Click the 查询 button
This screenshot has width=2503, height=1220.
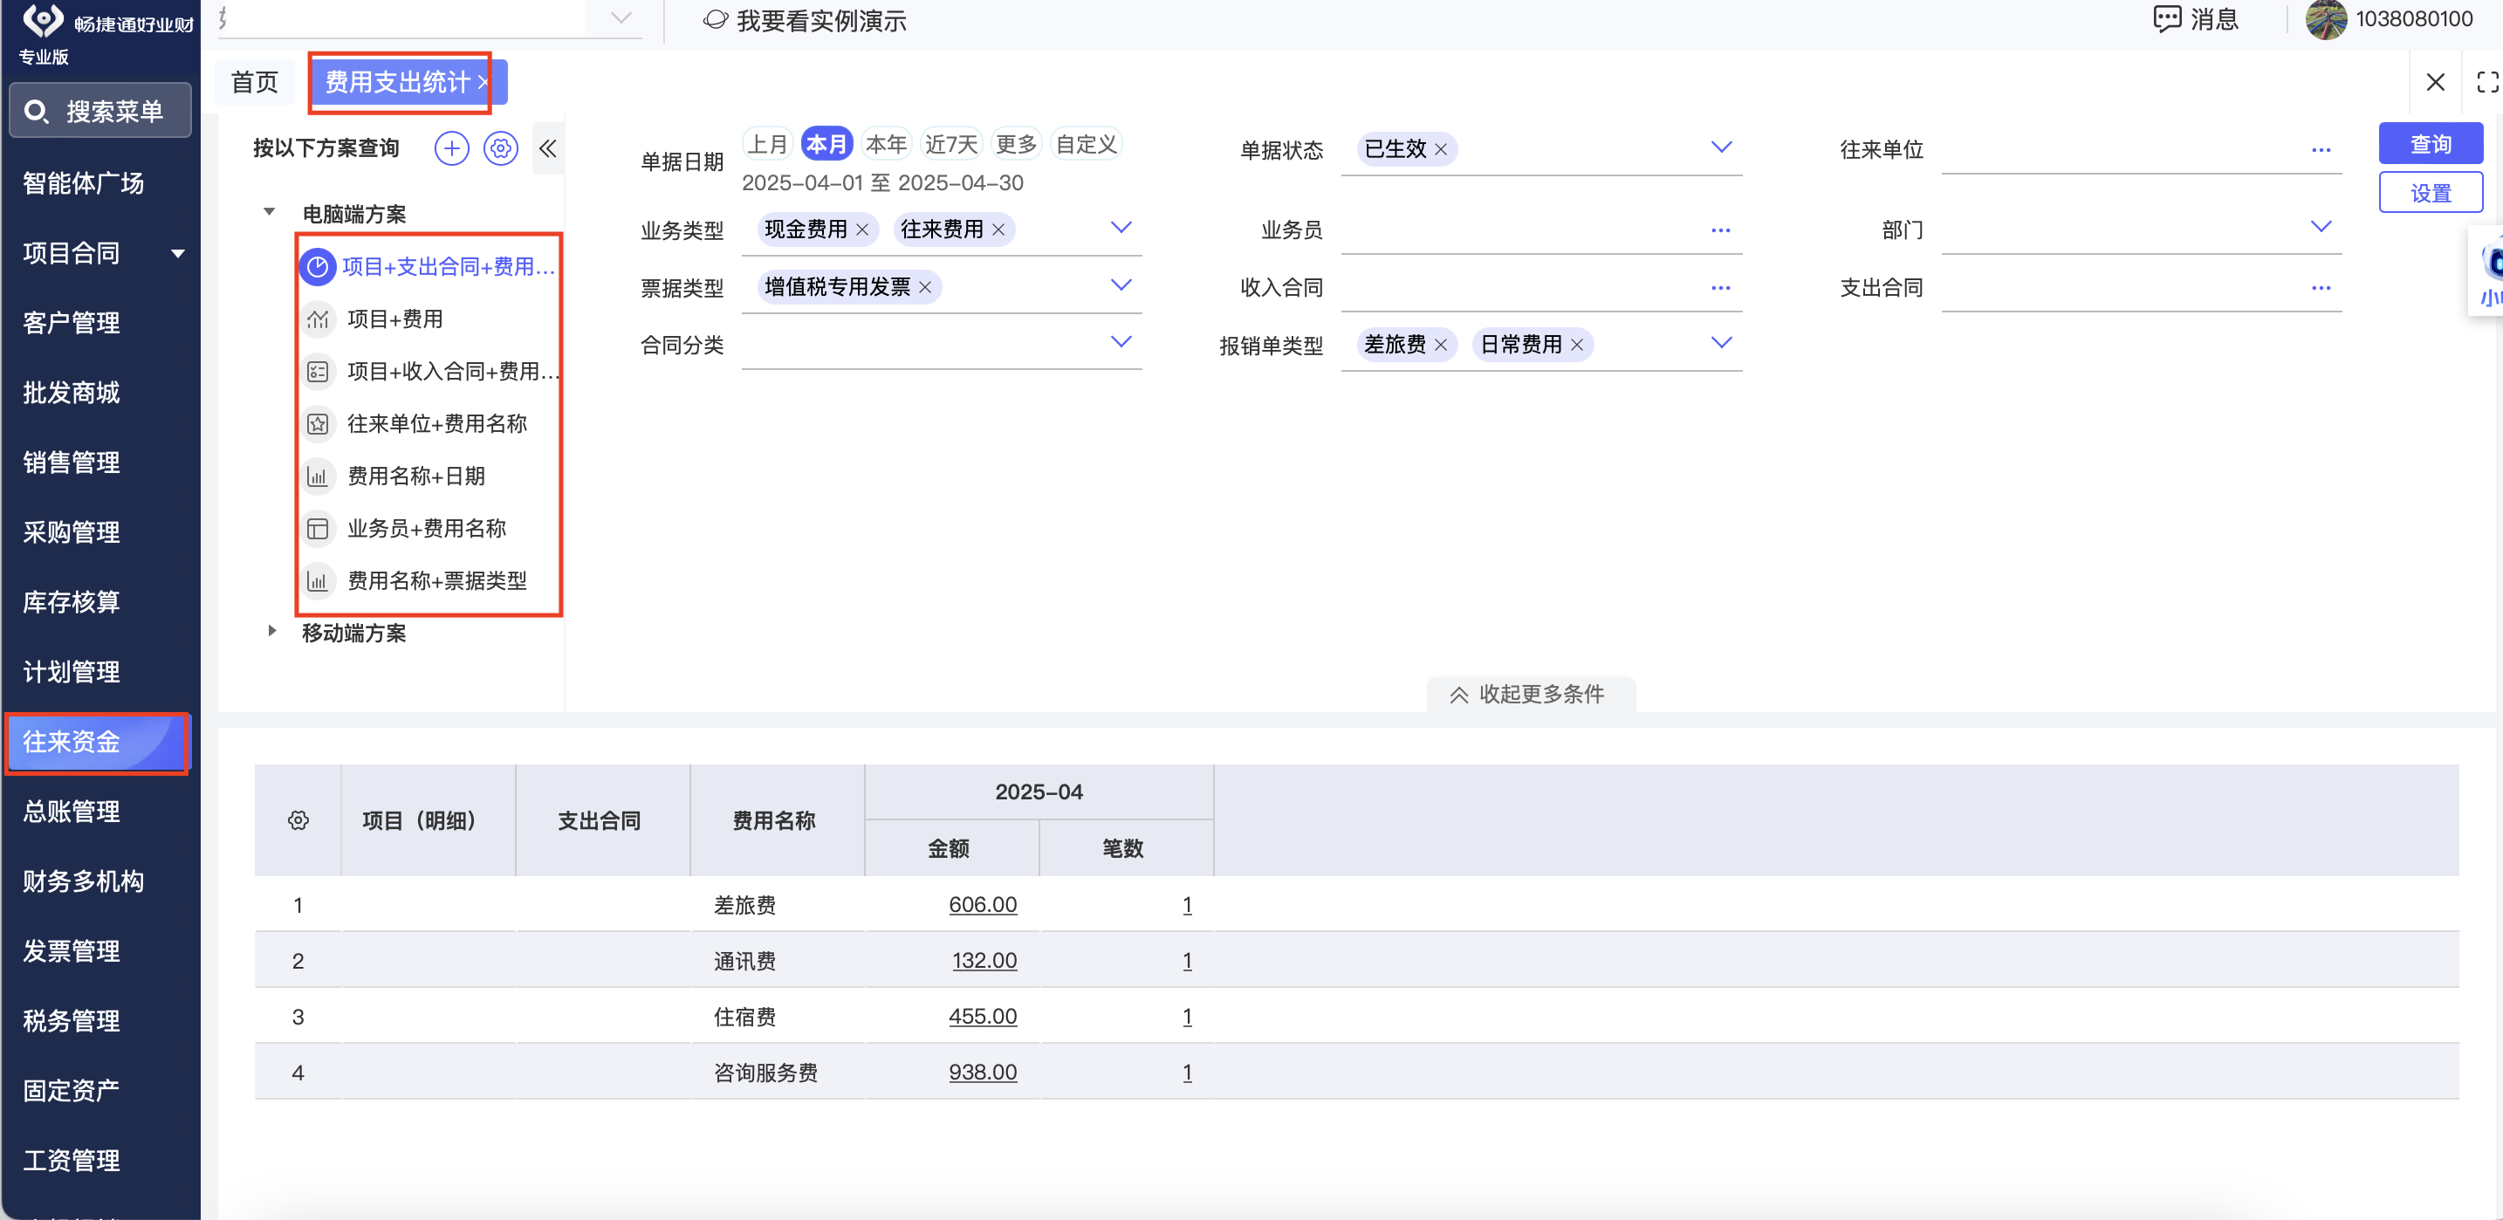pyautogui.click(x=2430, y=144)
